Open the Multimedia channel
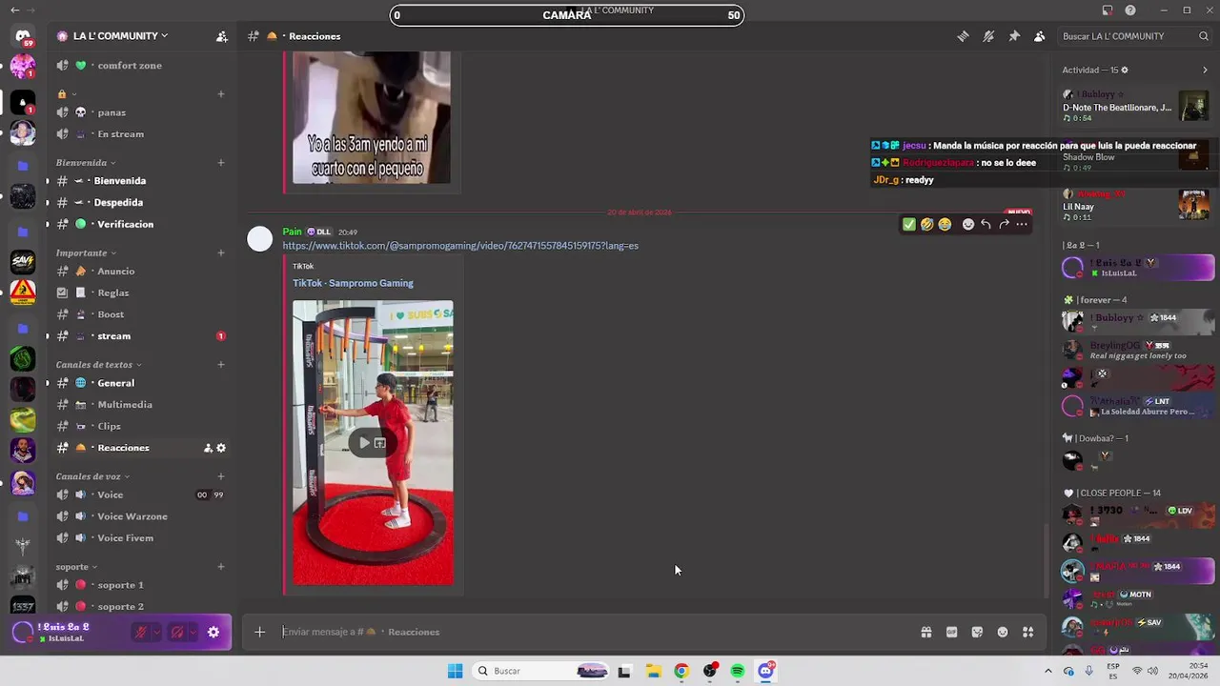Image resolution: width=1220 pixels, height=686 pixels. point(141,405)
